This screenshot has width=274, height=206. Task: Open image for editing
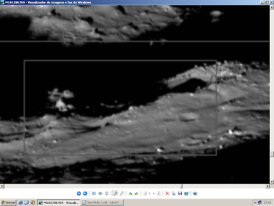point(186,194)
